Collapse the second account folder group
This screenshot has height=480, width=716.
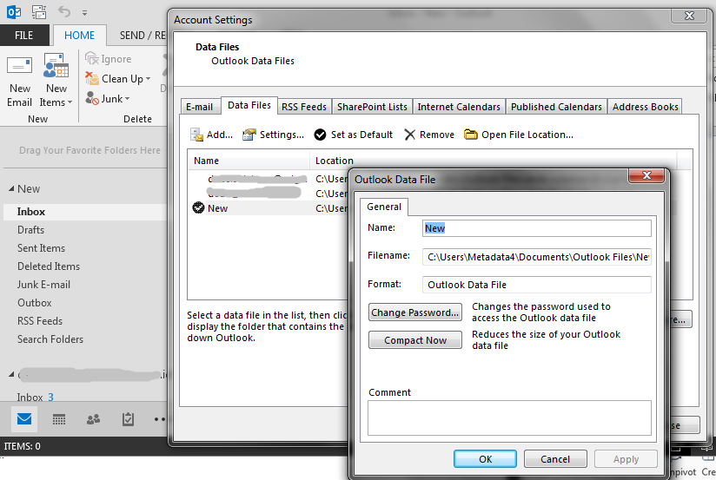click(x=11, y=375)
